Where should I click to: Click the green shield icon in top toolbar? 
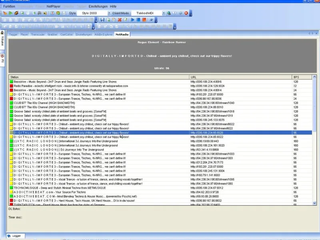58,13
